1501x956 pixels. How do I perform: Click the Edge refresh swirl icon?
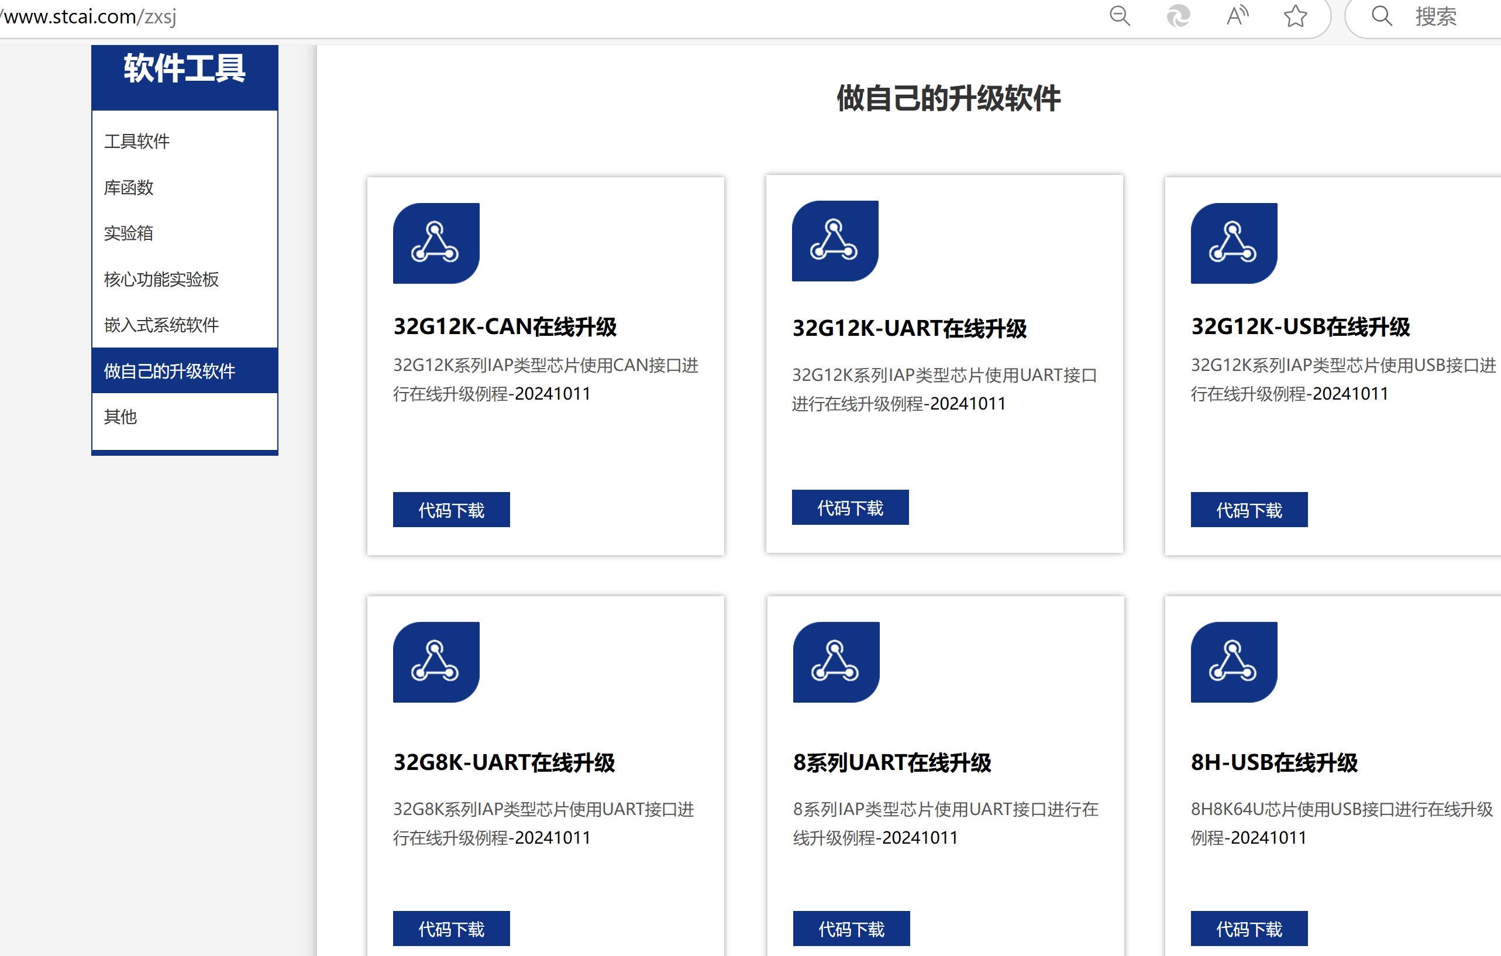coord(1178,16)
